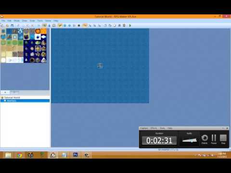
Task: Pick the white cloud tile
Action: (43, 37)
